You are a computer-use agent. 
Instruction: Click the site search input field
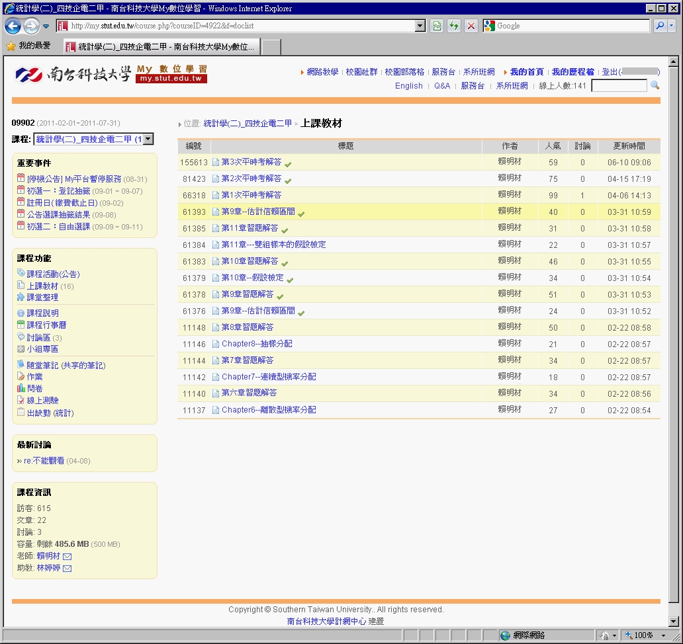[619, 86]
